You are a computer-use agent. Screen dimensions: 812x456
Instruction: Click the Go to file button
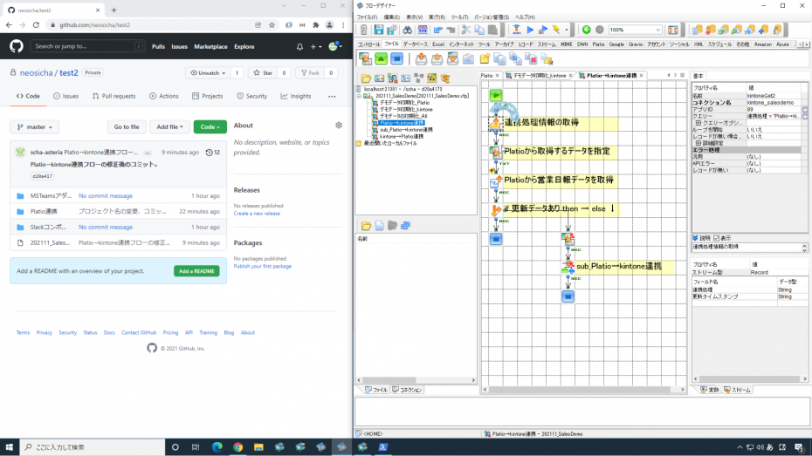pos(127,126)
